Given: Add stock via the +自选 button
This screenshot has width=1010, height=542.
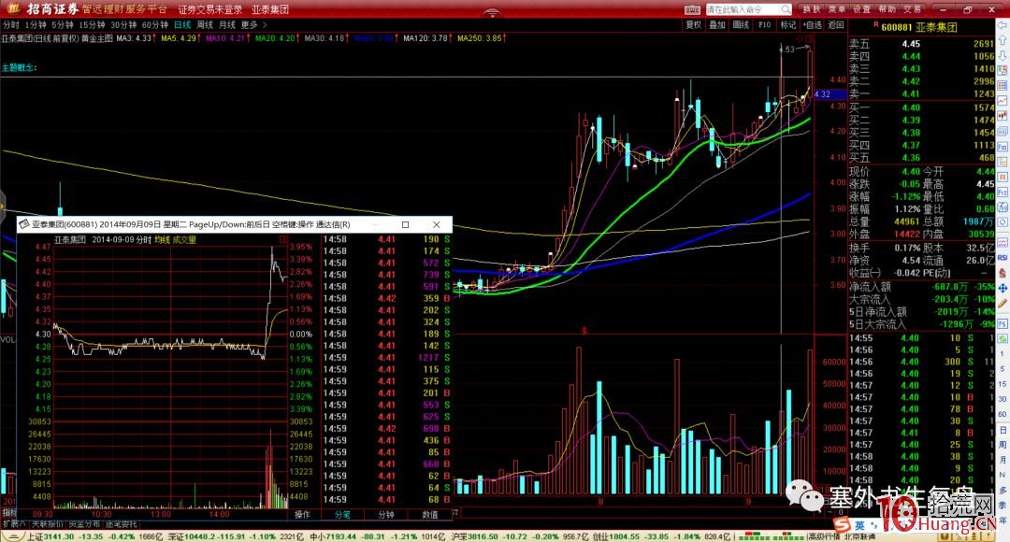Looking at the screenshot, I should tap(812, 25).
